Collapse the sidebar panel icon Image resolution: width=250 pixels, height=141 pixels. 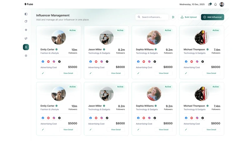tap(26, 14)
